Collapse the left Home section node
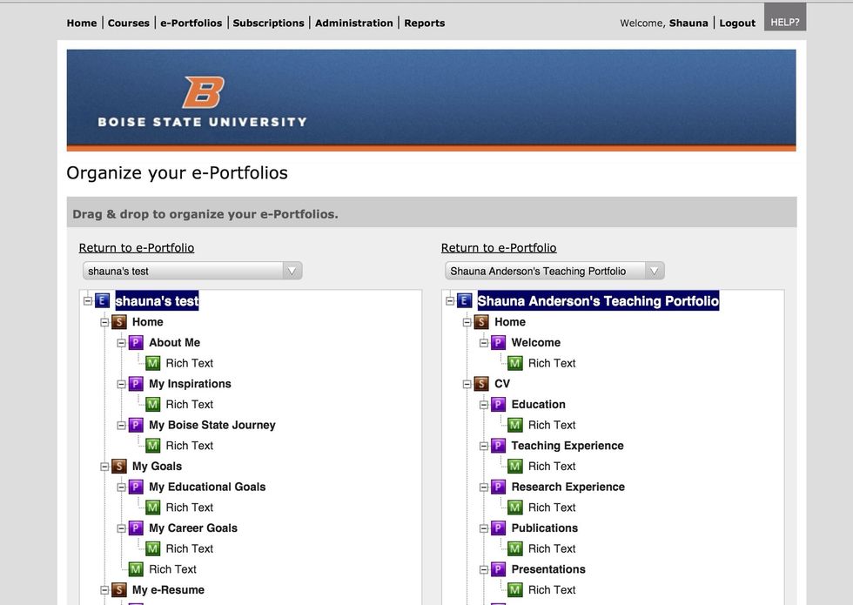This screenshot has height=605, width=853. tap(104, 322)
